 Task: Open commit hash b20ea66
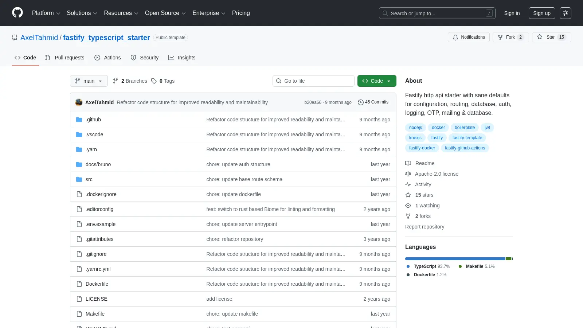tap(313, 102)
